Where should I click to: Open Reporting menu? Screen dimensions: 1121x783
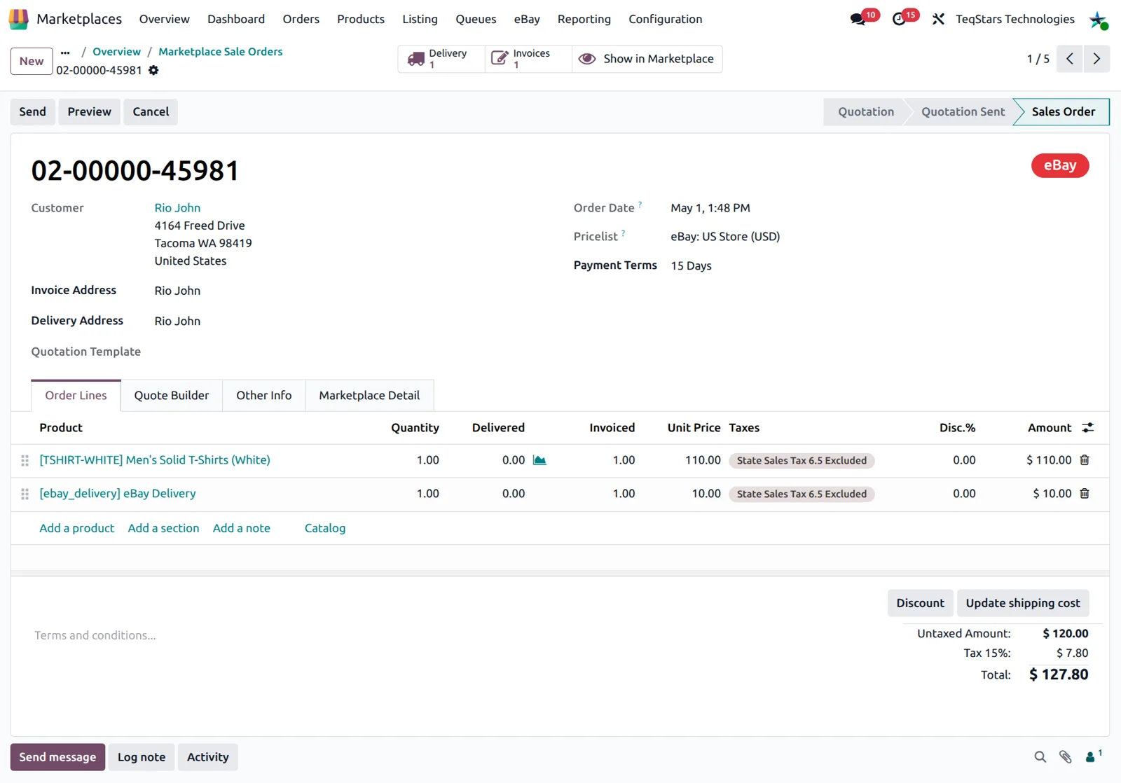coord(584,19)
